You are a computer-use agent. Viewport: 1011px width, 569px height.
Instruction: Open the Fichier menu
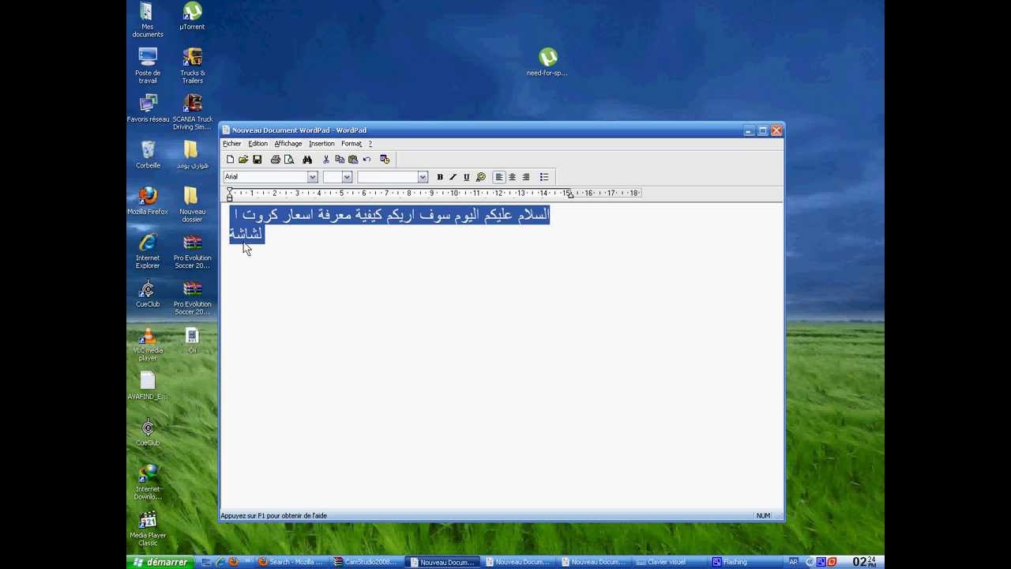pyautogui.click(x=231, y=144)
